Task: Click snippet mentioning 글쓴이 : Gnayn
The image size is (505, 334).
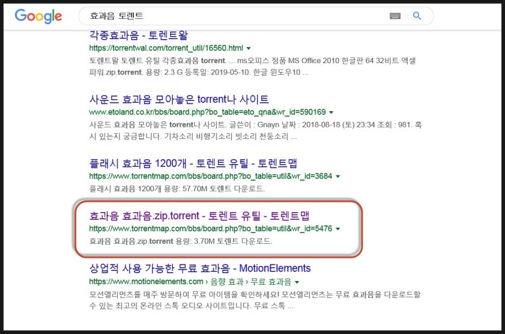Action: (x=256, y=131)
